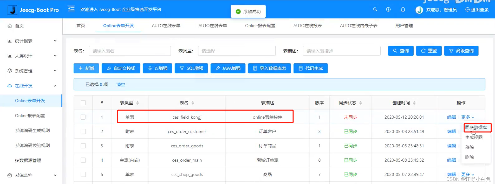Click the 2020-05-12 20:26:01 timestamp

tap(404, 117)
